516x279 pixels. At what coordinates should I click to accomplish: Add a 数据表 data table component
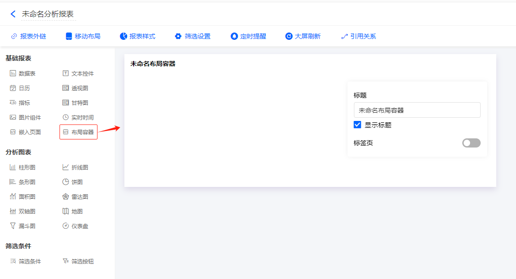click(x=23, y=73)
